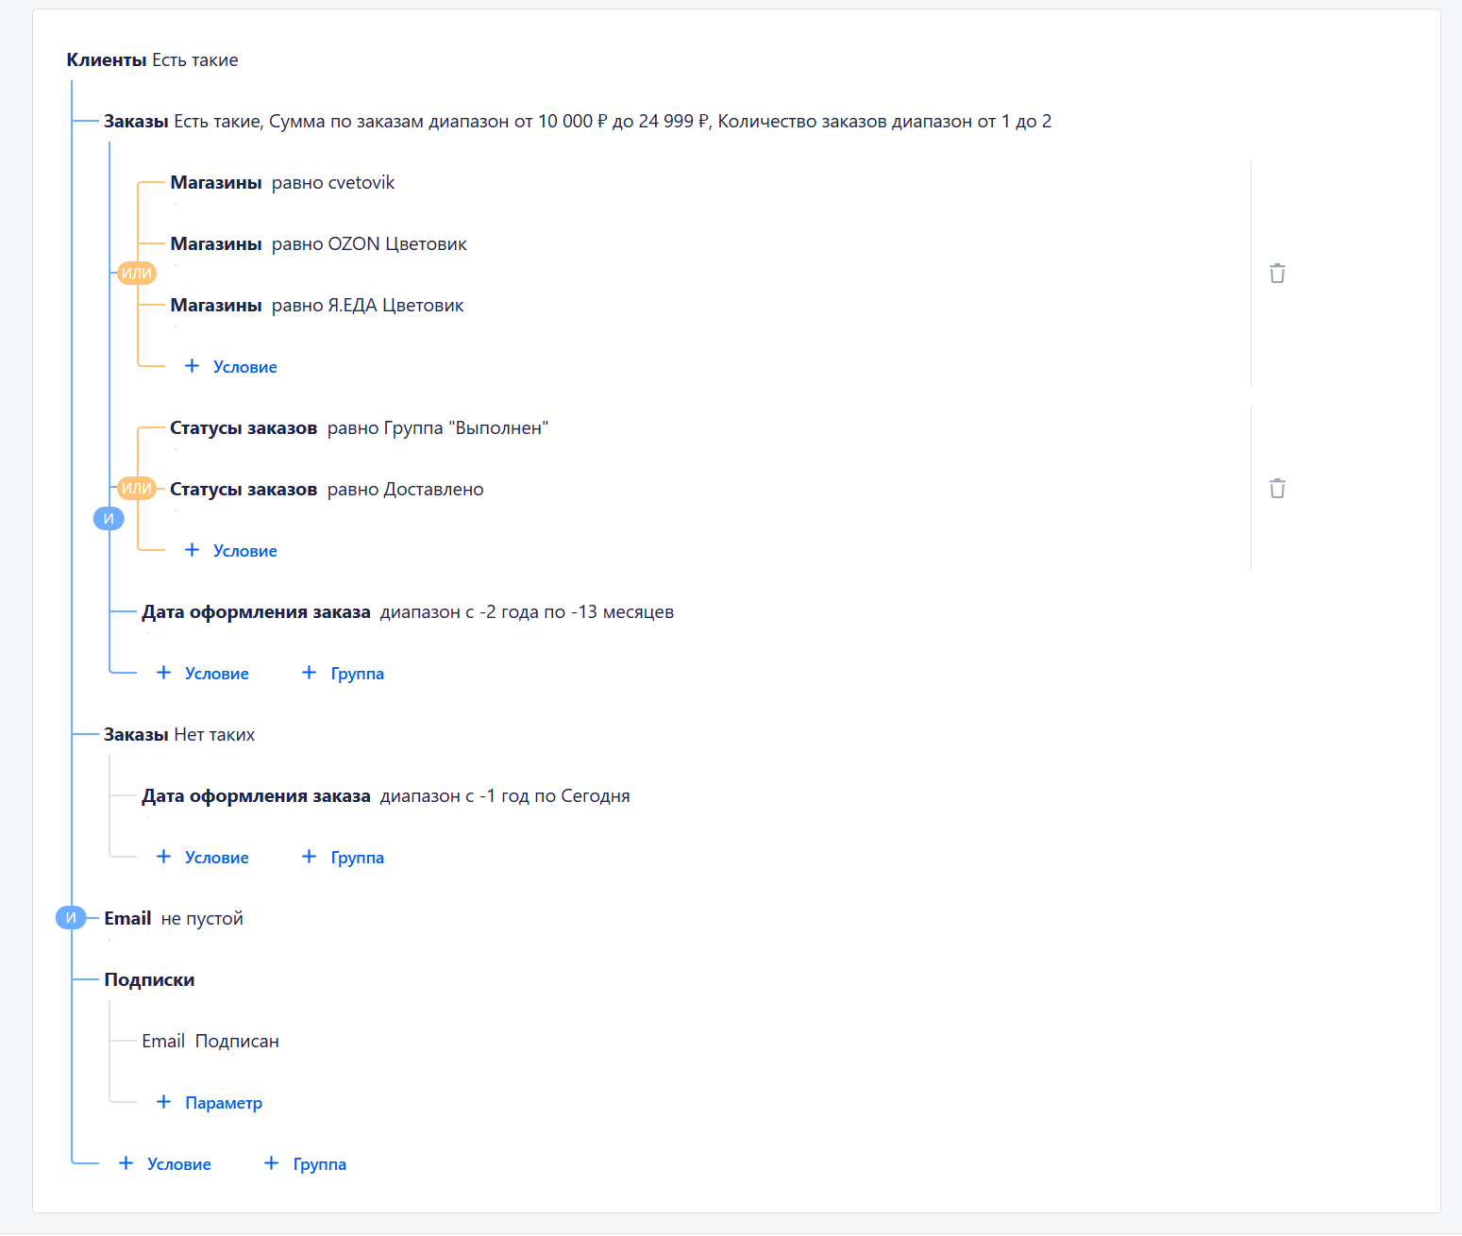Add Группа below the −2 года date condition
This screenshot has width=1462, height=1236.
click(344, 674)
